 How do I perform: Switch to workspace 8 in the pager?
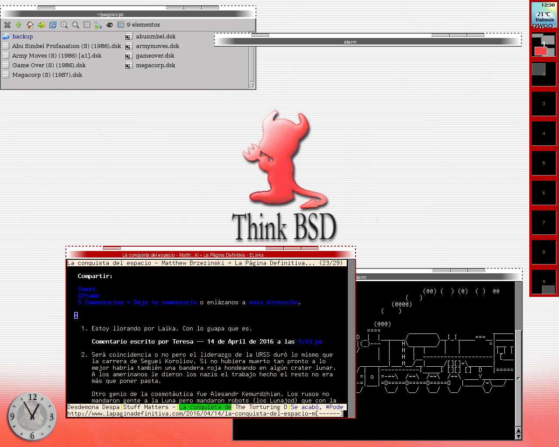point(544,252)
